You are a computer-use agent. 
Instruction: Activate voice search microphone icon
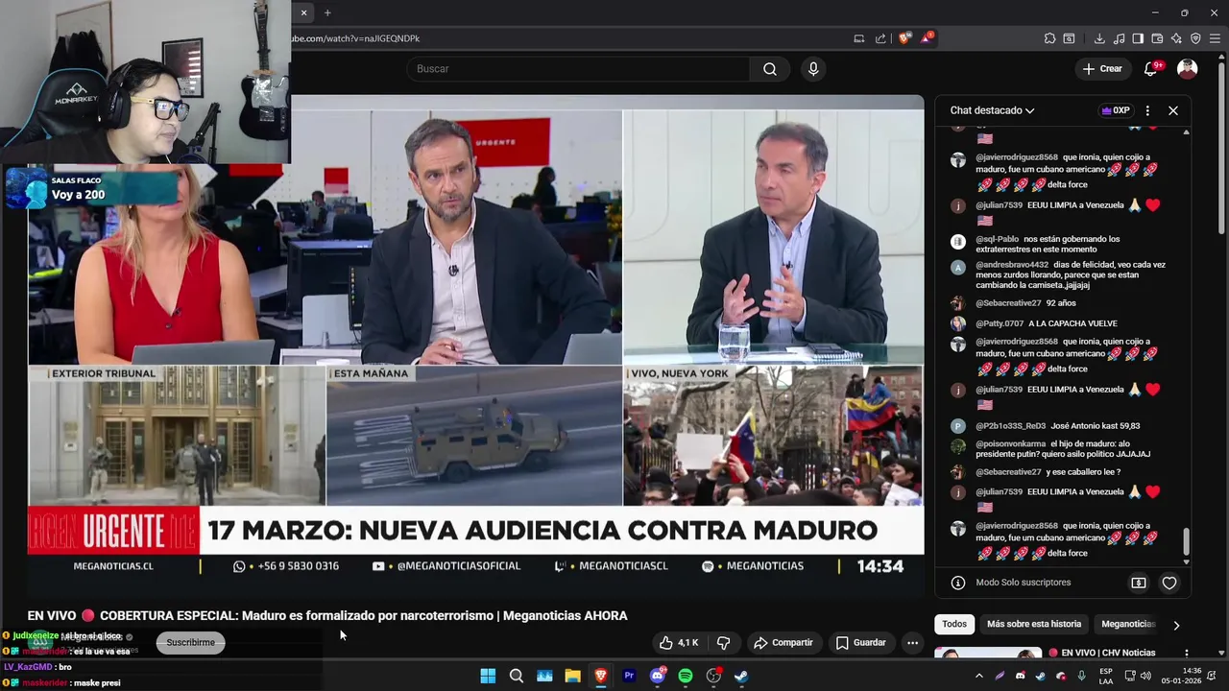[x=813, y=69]
